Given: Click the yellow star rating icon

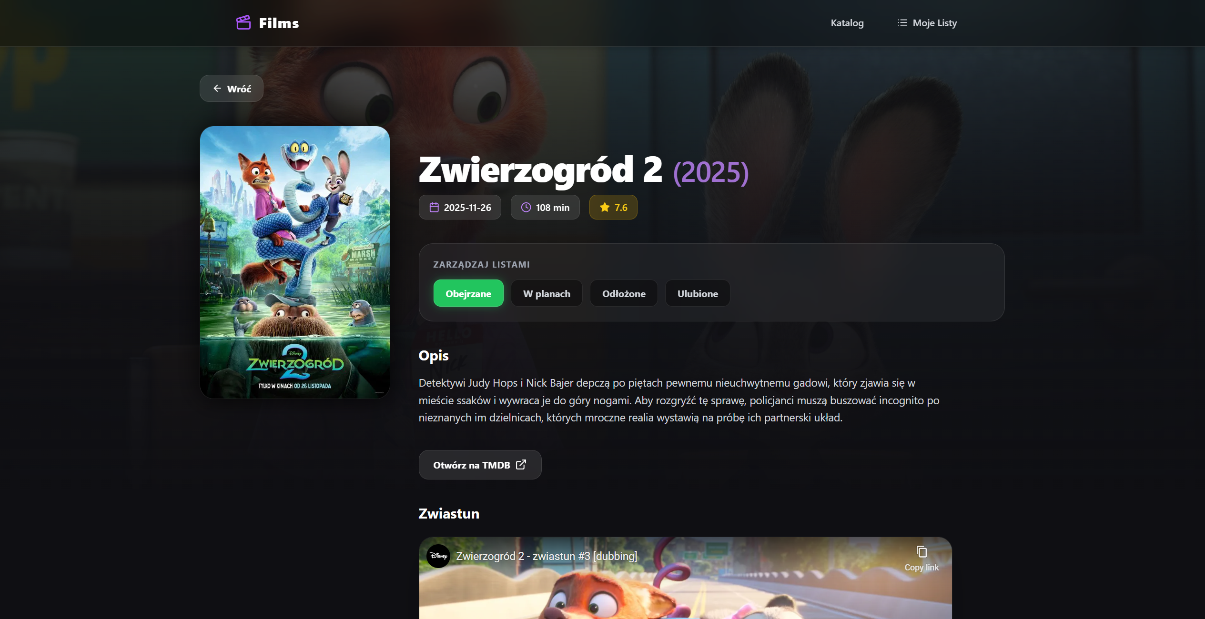Looking at the screenshot, I should (605, 208).
